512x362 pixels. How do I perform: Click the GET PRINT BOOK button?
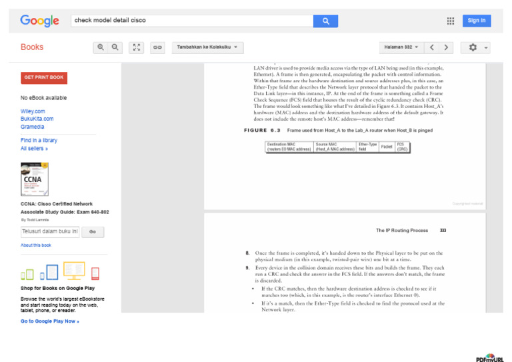tap(44, 78)
